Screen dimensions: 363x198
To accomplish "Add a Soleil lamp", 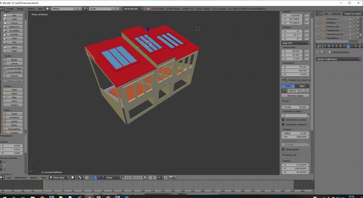I will (14, 93).
